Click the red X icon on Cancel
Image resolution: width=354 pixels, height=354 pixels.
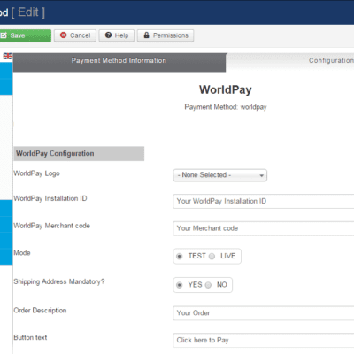click(x=63, y=35)
